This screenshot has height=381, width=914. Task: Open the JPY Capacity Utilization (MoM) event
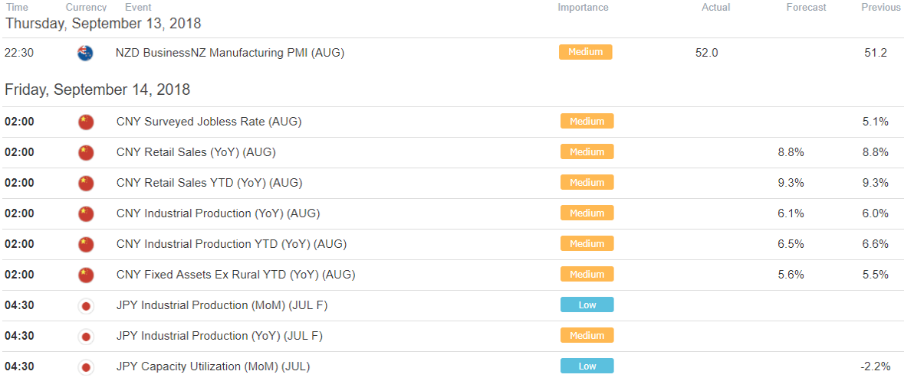tap(213, 366)
